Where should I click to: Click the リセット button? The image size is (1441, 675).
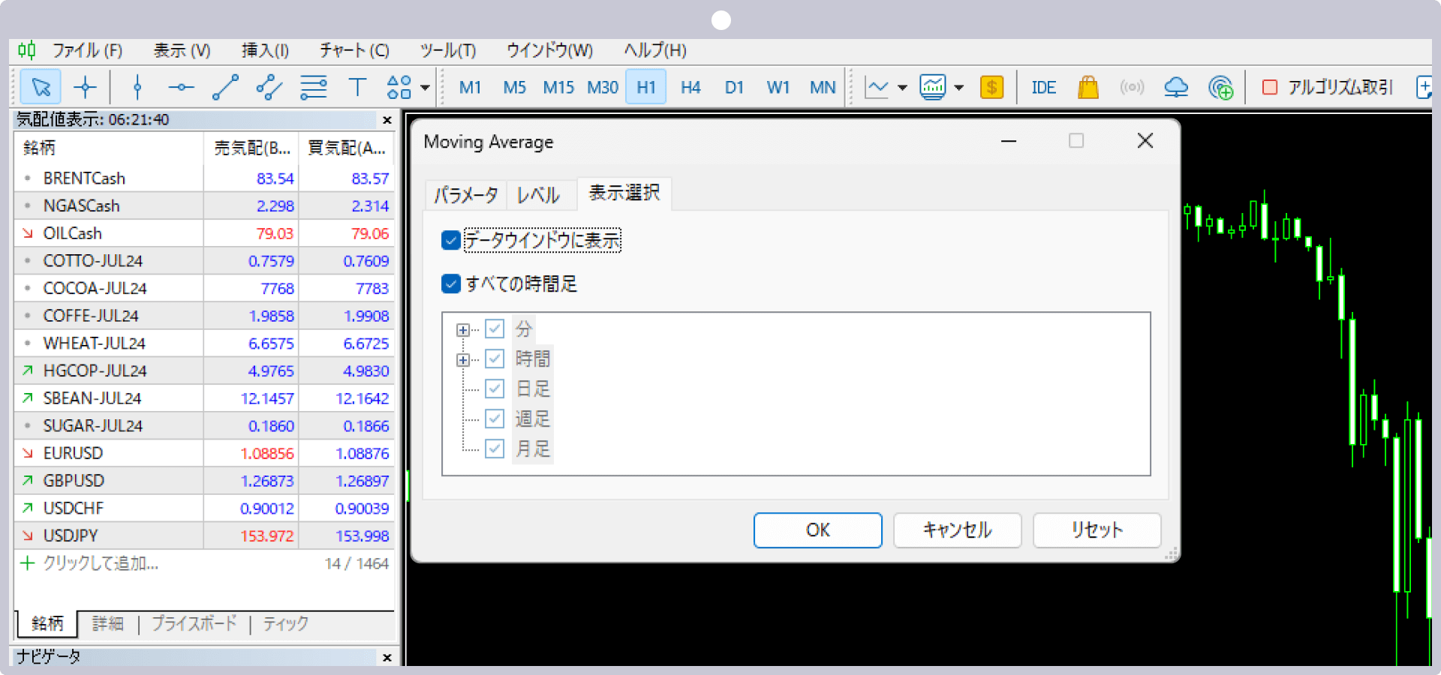[x=1097, y=530]
